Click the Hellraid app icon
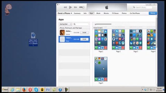The width and height of the screenshot is (166, 93). (62, 33)
